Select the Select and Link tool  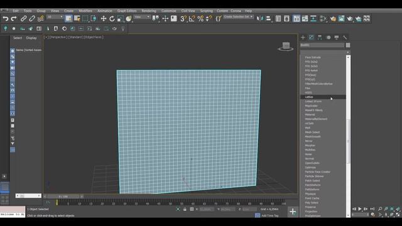[x=23, y=18]
